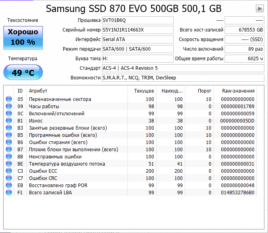This screenshot has height=233, width=268.
Task: Select the Ошибки стирания (всего) attribute
Action: point(58,142)
